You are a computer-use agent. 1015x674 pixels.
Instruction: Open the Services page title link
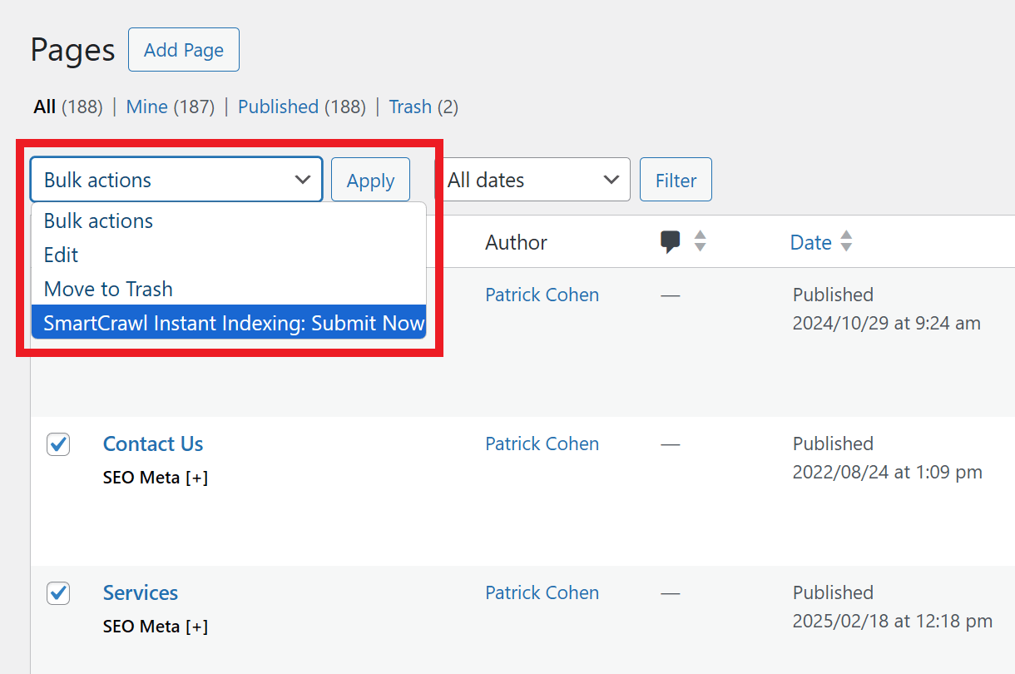141,593
